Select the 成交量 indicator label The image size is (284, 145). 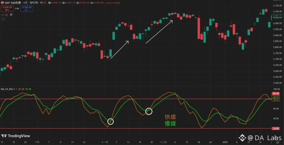tap(4, 15)
